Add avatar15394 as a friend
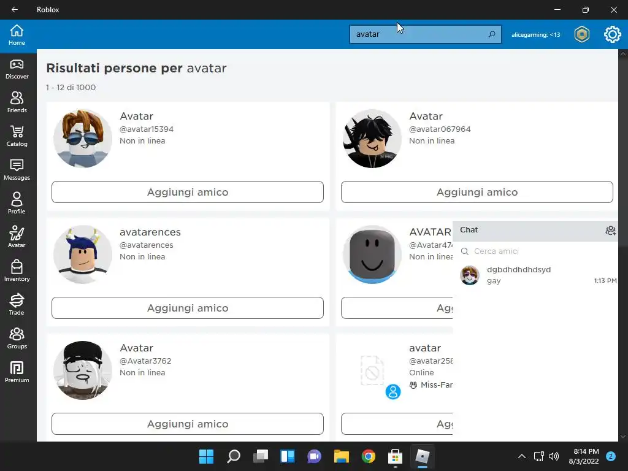This screenshot has height=471, width=628. coord(188,192)
